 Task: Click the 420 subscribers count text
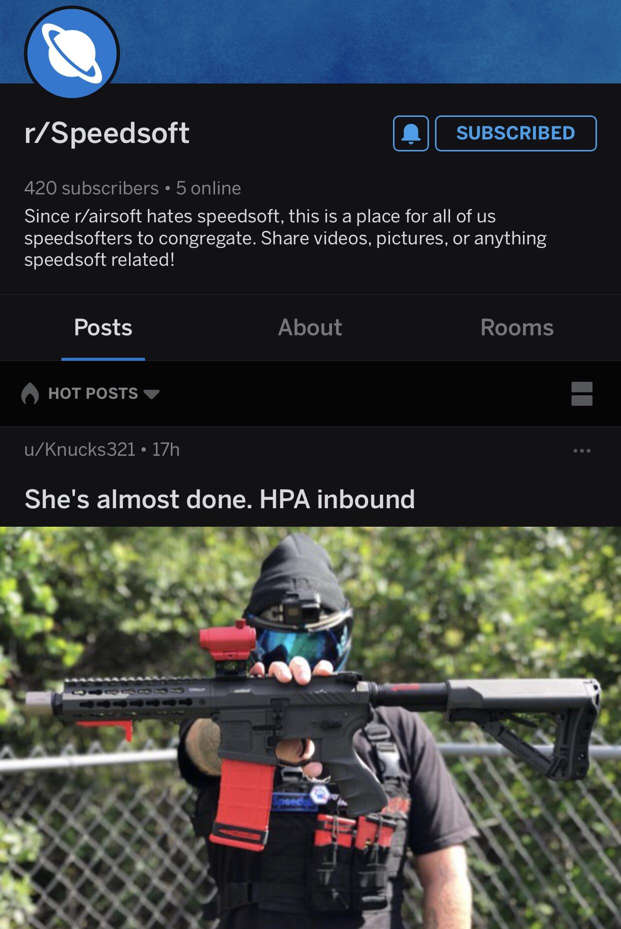(91, 188)
